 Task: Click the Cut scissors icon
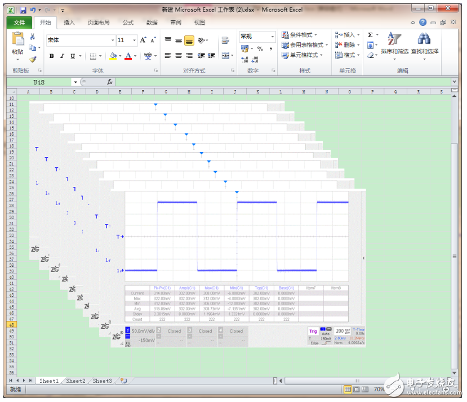pyautogui.click(x=33, y=37)
